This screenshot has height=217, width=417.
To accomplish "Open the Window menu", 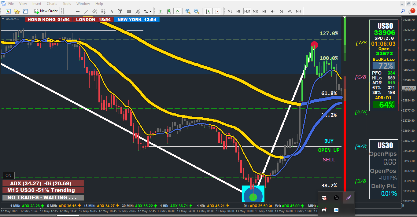I will [83, 4].
